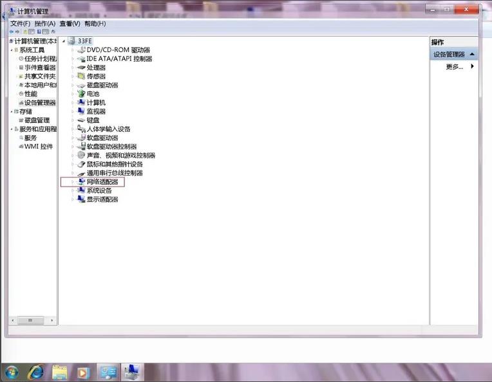Click the Back arrow in toolbar
Viewport: 492px width, 382px height.
coord(12,32)
